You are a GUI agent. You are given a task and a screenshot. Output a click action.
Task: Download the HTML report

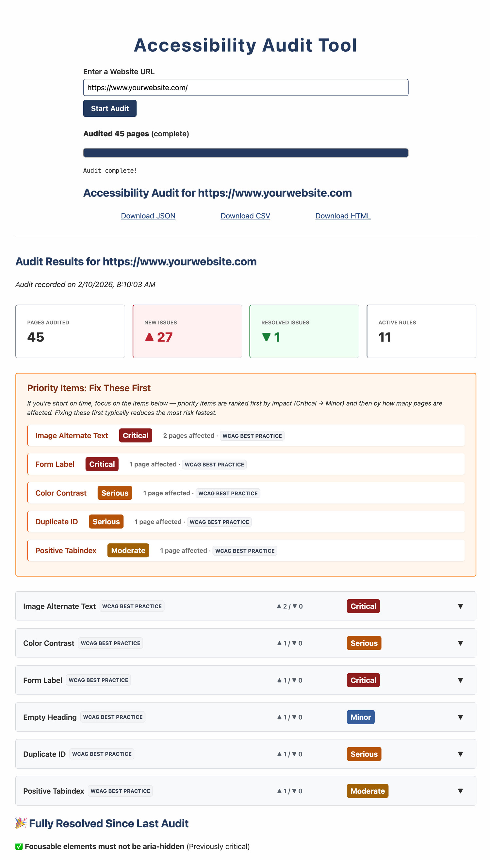[x=343, y=215]
